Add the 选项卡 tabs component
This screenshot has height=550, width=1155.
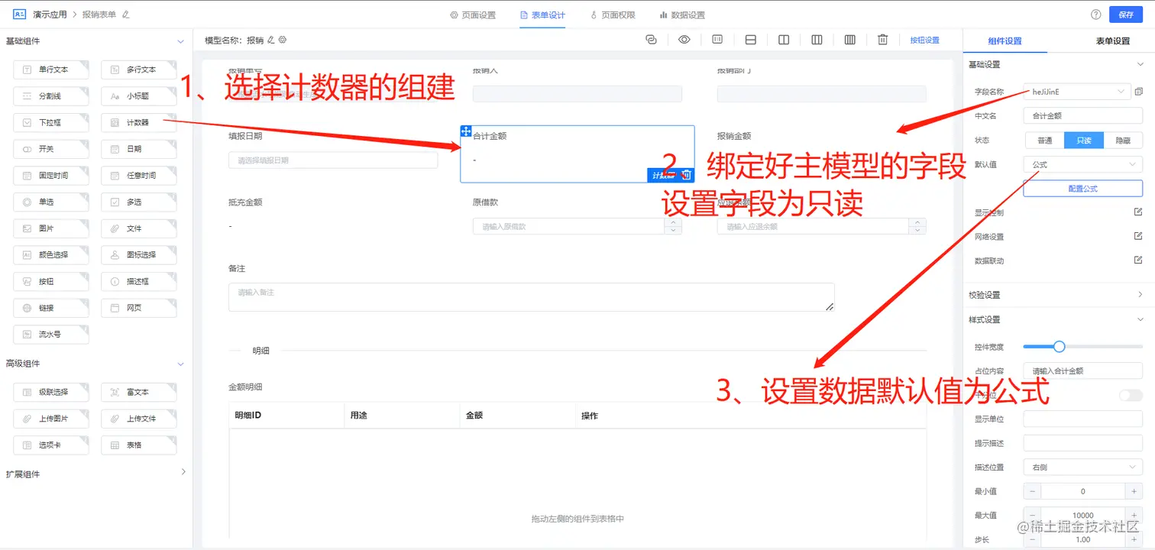50,445
